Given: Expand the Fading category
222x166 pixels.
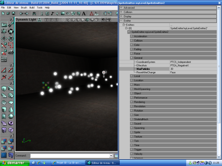Looking at the screenshot, I should tap(131, 49).
